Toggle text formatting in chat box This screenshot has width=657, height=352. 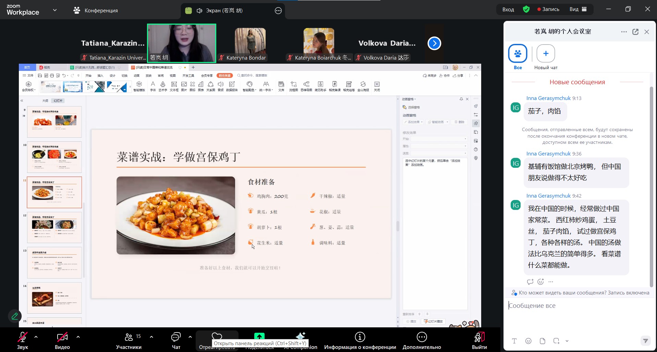[514, 341]
